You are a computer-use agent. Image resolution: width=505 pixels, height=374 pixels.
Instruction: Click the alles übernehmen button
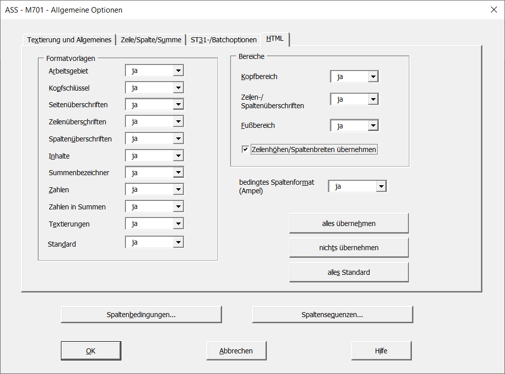click(x=348, y=223)
